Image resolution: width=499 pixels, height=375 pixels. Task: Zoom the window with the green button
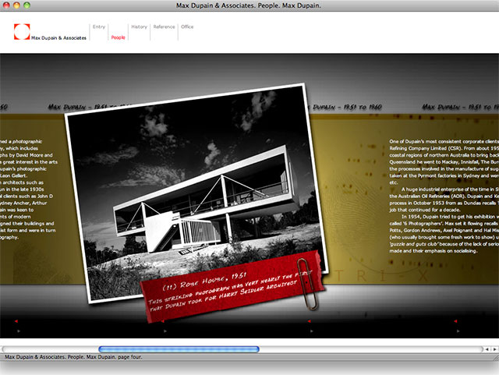(27, 5)
